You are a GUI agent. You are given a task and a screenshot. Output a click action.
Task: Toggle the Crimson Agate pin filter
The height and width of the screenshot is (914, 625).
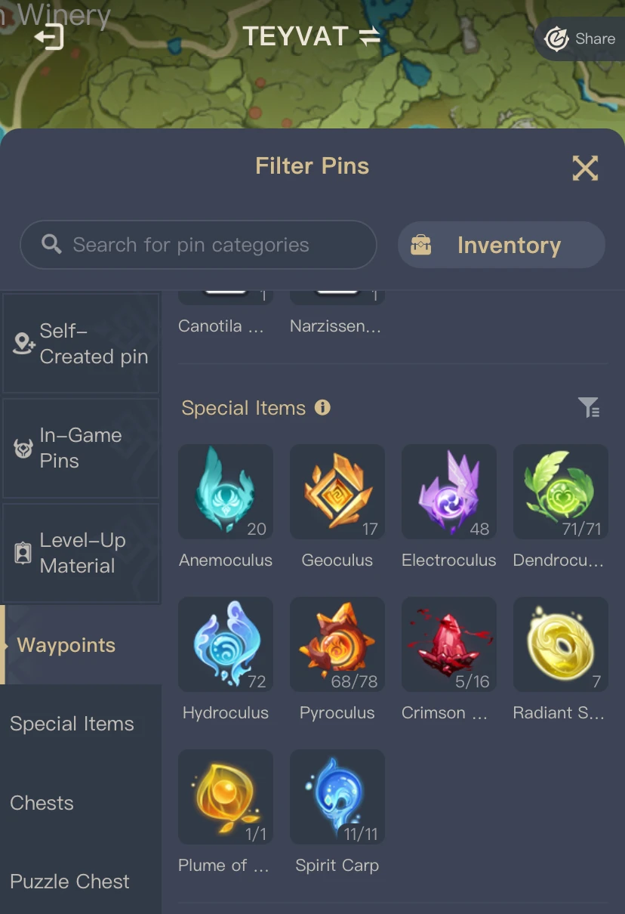[449, 644]
